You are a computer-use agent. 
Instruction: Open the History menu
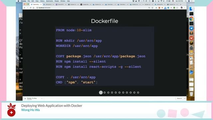[42, 1]
